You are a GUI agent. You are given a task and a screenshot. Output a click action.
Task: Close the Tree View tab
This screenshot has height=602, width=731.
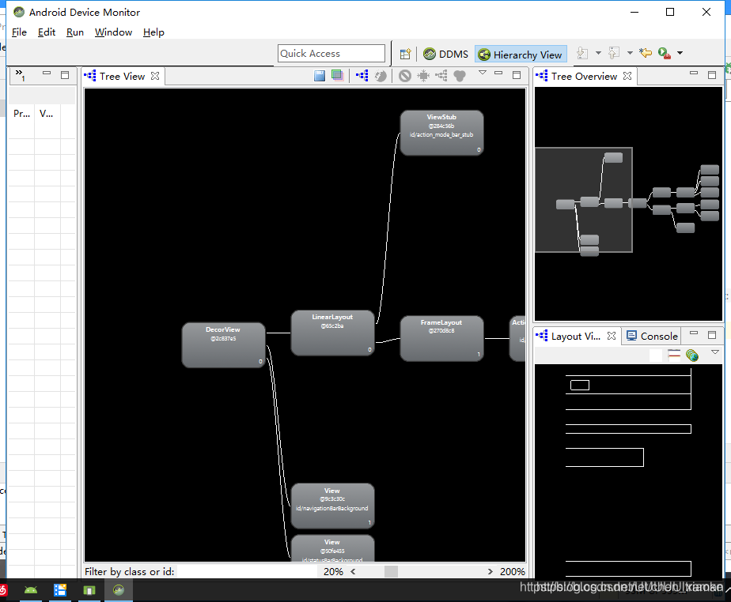pos(155,76)
